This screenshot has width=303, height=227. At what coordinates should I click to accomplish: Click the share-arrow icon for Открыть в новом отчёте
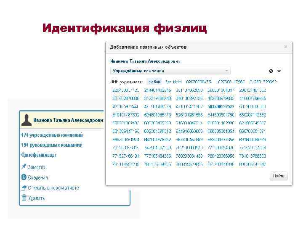point(24,187)
